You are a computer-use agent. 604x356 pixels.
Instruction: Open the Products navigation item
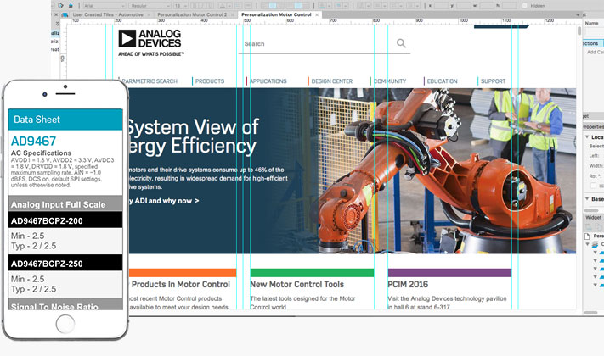pyautogui.click(x=209, y=81)
